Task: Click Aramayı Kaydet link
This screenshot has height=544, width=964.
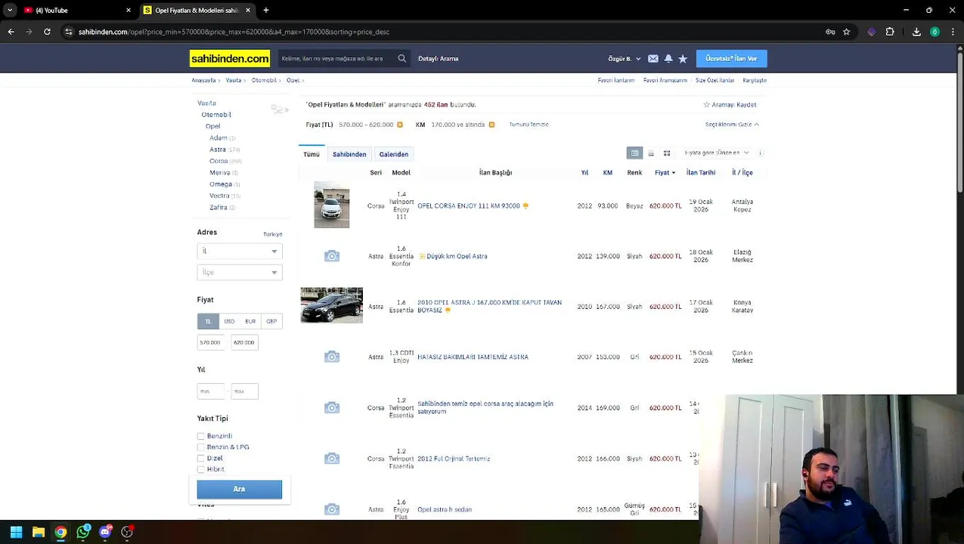Action: coord(730,105)
